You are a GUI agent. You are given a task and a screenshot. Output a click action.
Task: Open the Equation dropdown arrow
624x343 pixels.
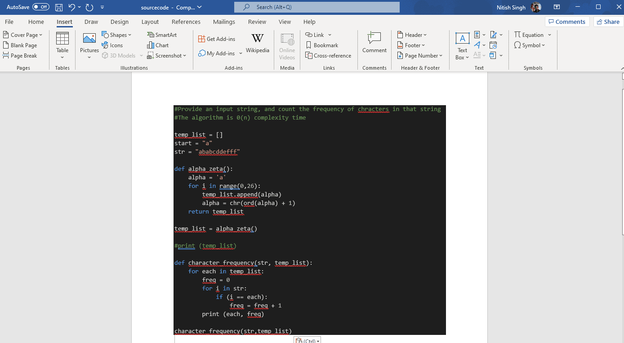[x=549, y=35]
